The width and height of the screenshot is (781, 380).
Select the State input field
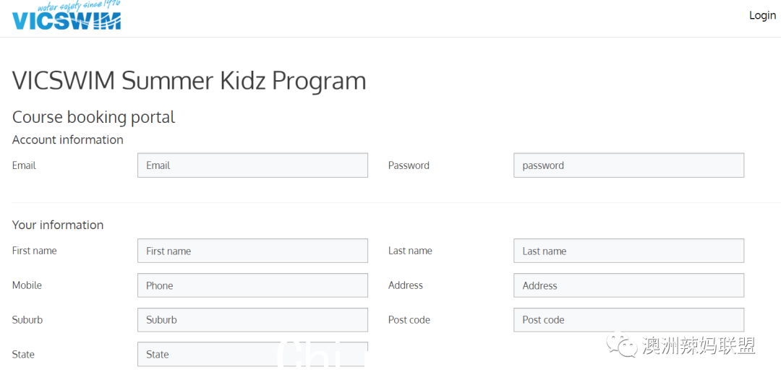pos(252,354)
